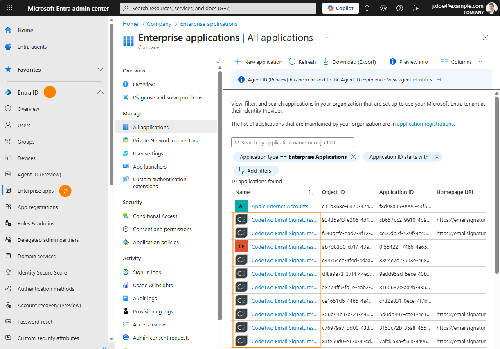
Task: Open toolbar overflow ellipsis menu
Action: (482, 62)
